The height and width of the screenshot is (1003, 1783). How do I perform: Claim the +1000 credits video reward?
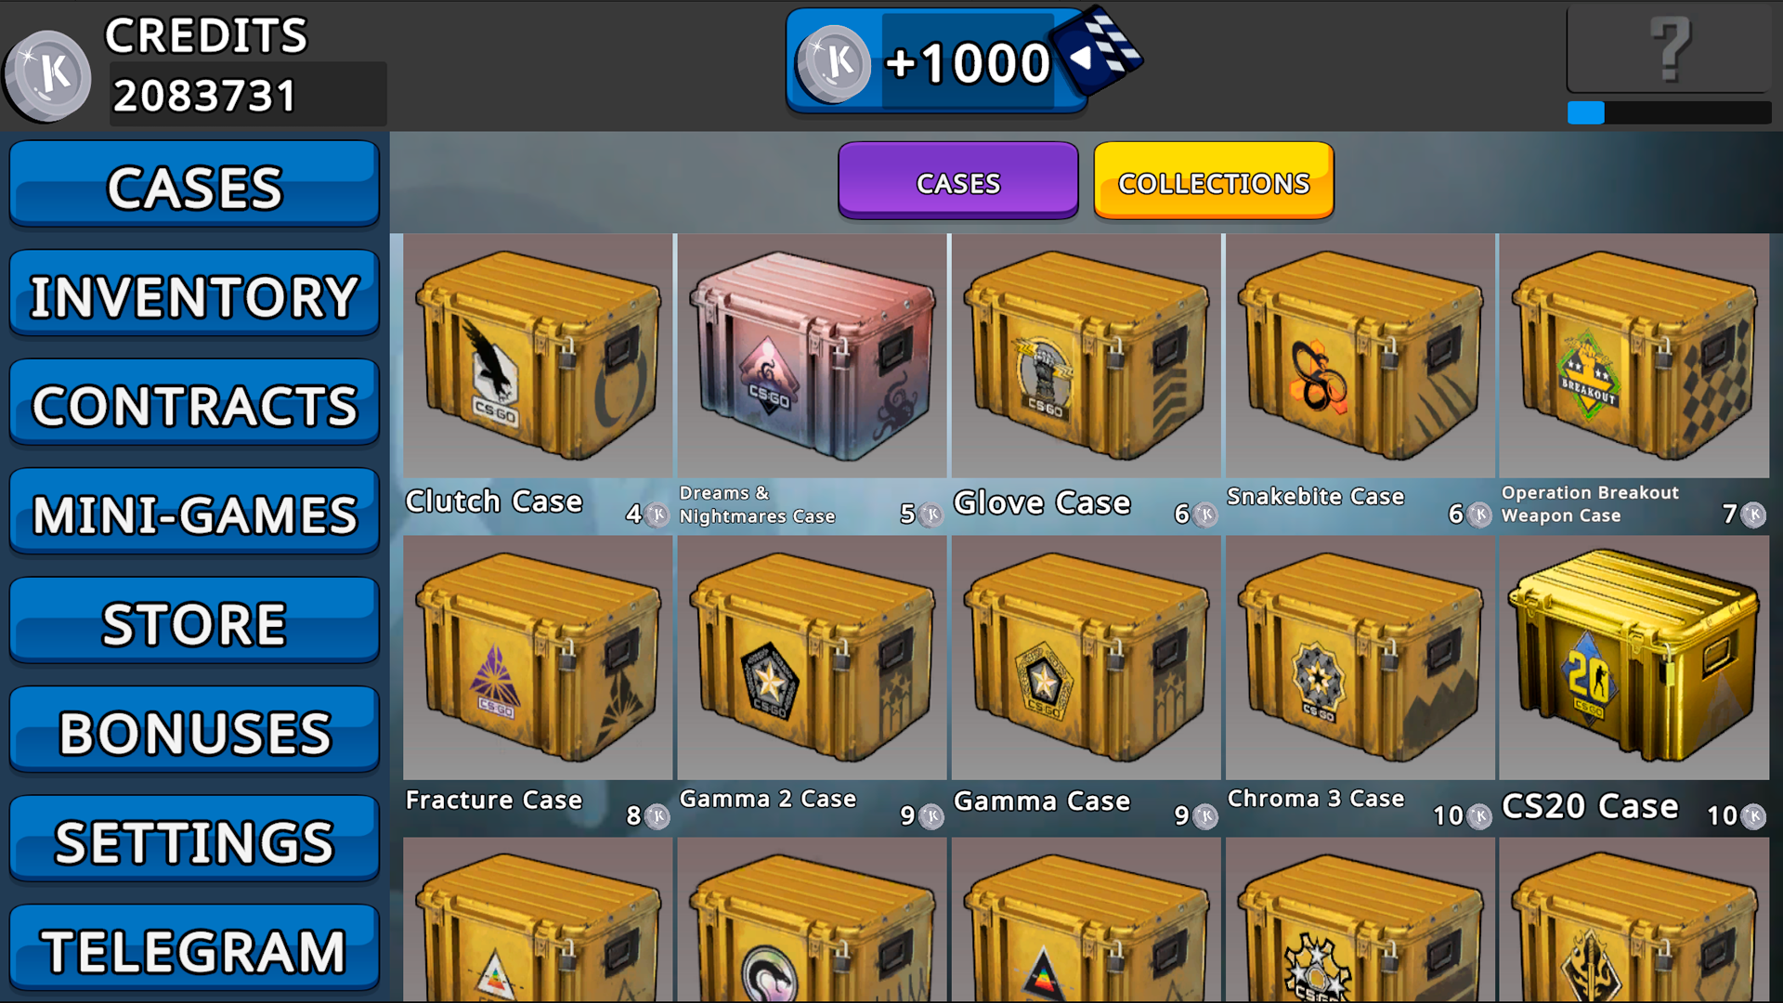pos(962,61)
